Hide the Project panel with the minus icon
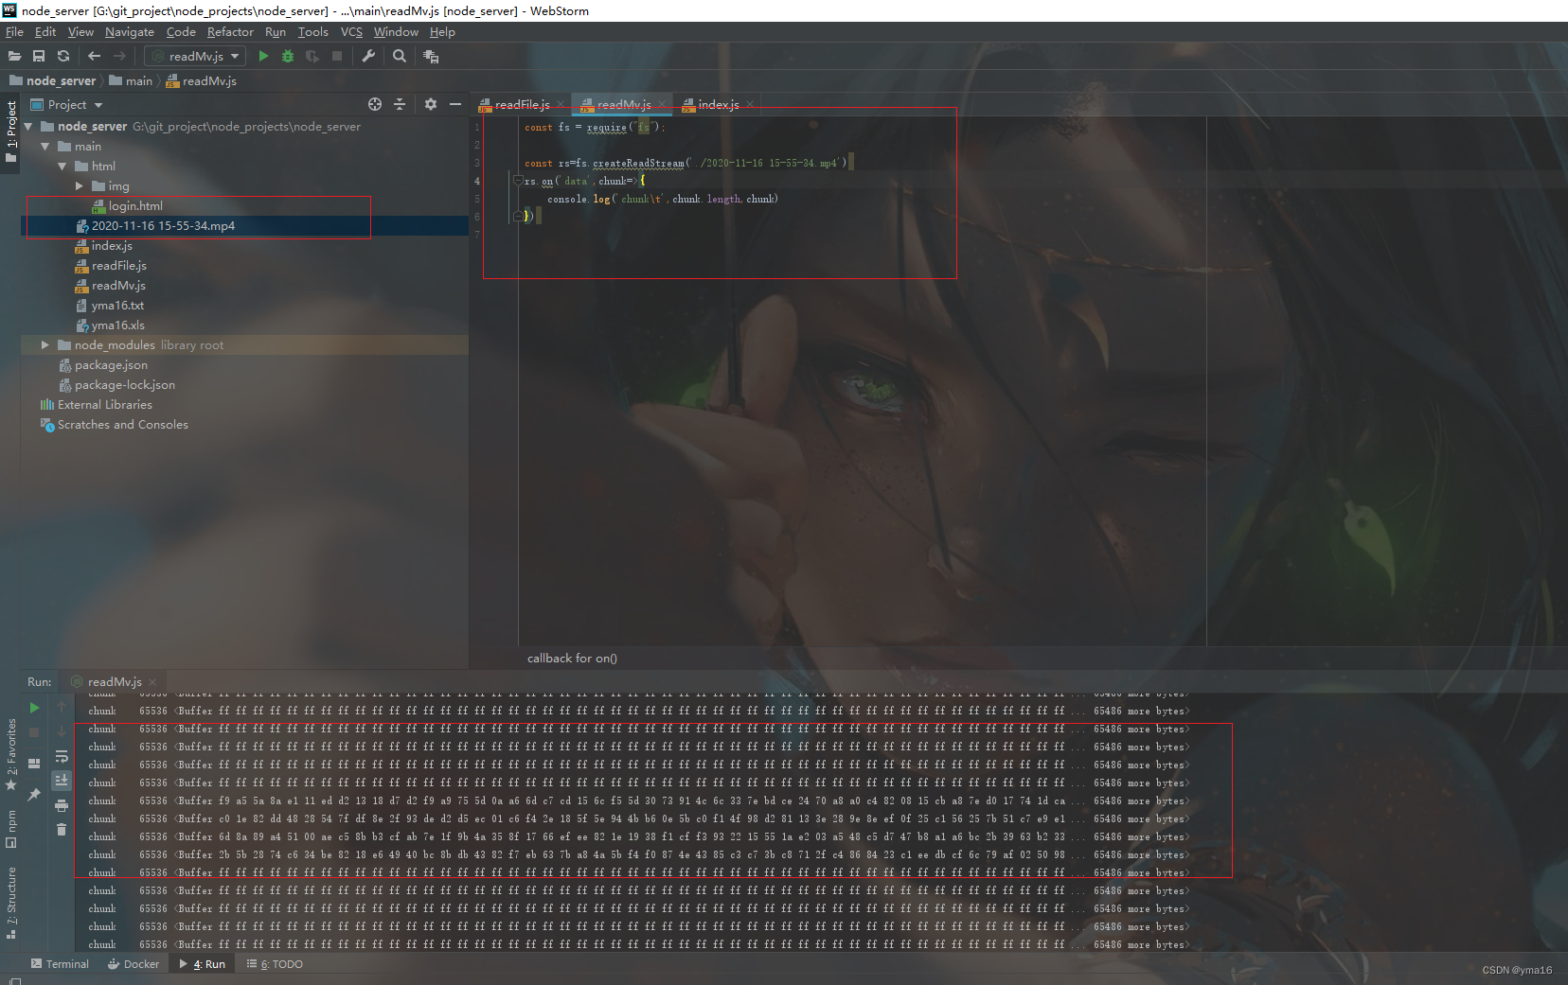 point(455,104)
